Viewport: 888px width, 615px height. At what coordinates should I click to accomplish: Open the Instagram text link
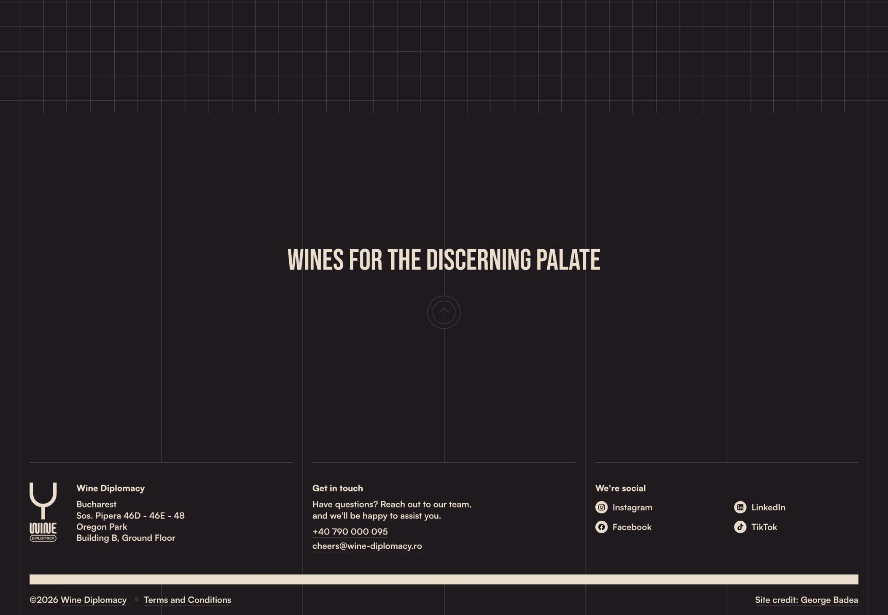coord(632,507)
